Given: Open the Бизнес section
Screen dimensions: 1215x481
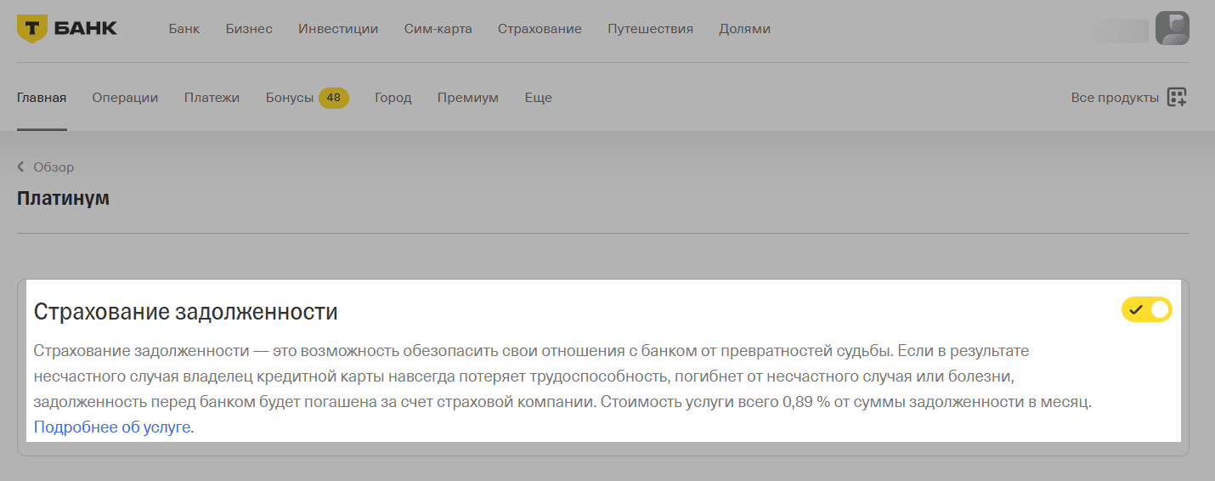Looking at the screenshot, I should tap(249, 29).
